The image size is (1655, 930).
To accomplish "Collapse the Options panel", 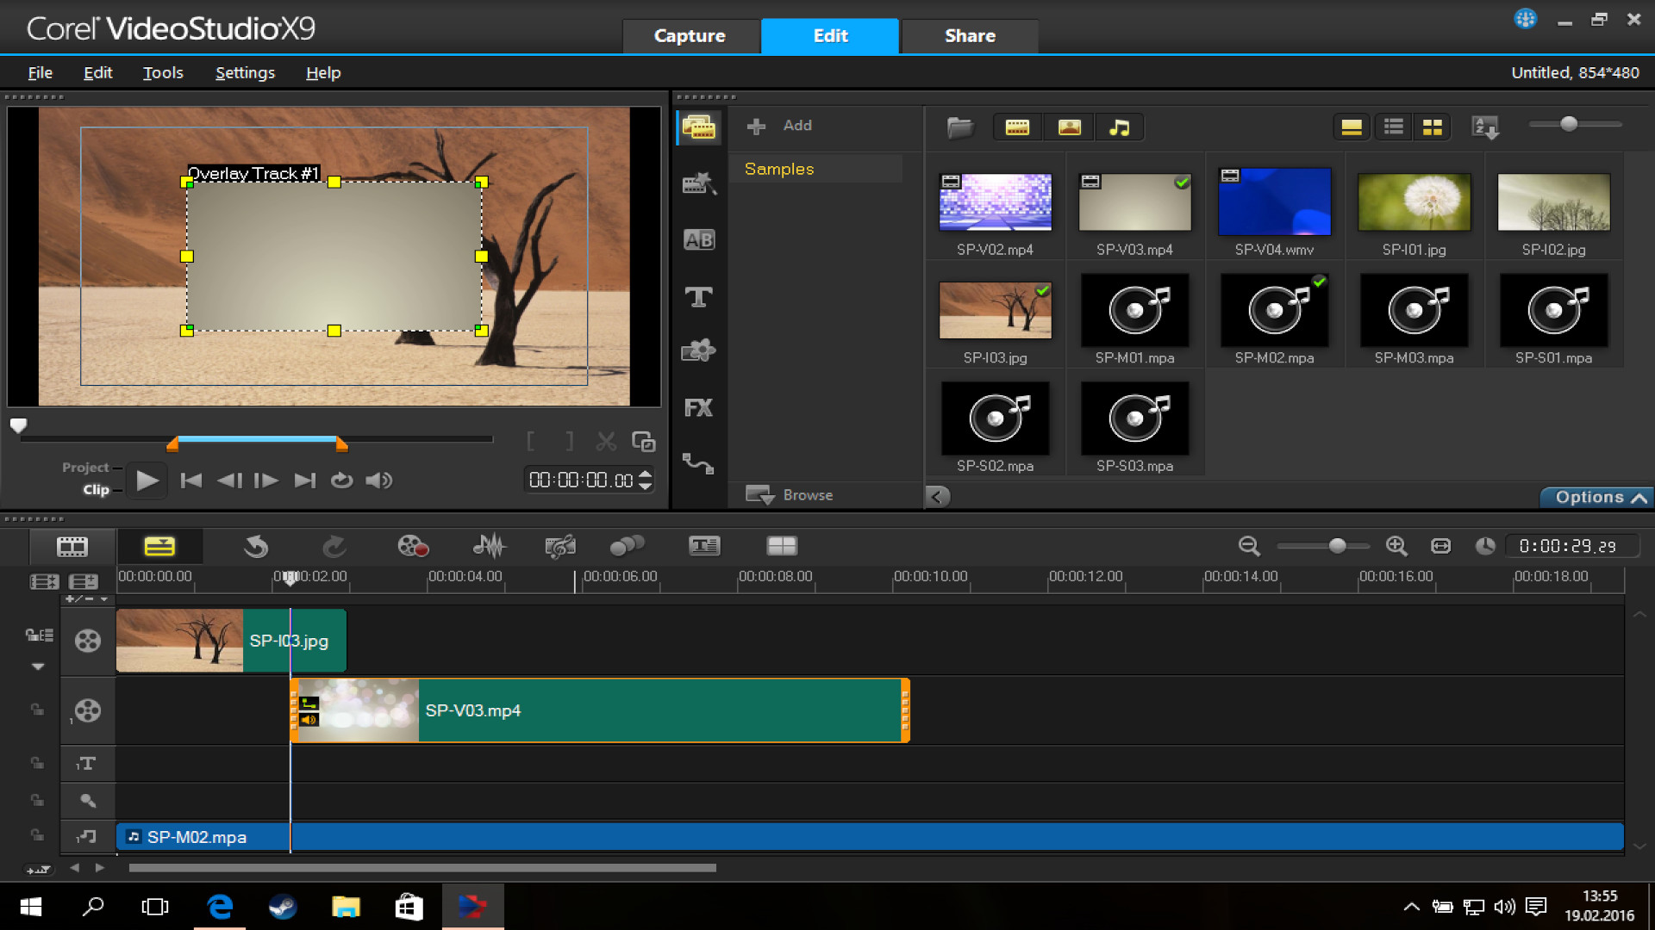I will [x=1596, y=497].
